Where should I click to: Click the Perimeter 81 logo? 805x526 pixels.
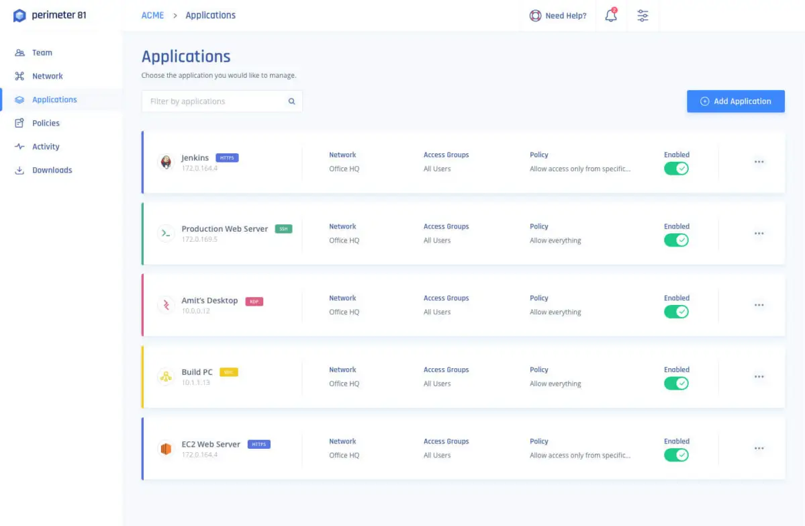[x=50, y=15]
